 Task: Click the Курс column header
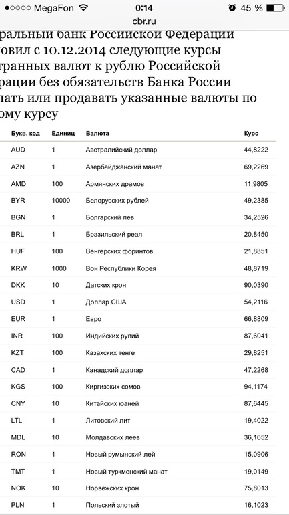252,134
